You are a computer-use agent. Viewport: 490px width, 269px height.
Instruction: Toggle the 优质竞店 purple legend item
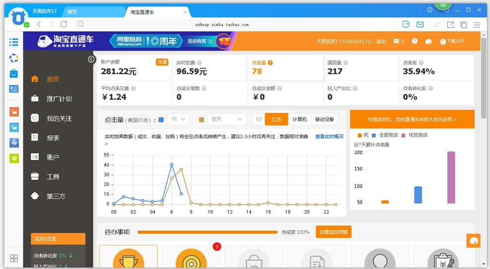coord(415,135)
